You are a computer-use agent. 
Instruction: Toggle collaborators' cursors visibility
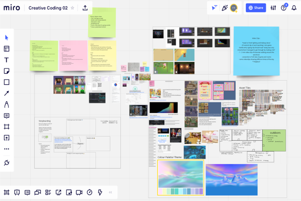click(x=214, y=8)
